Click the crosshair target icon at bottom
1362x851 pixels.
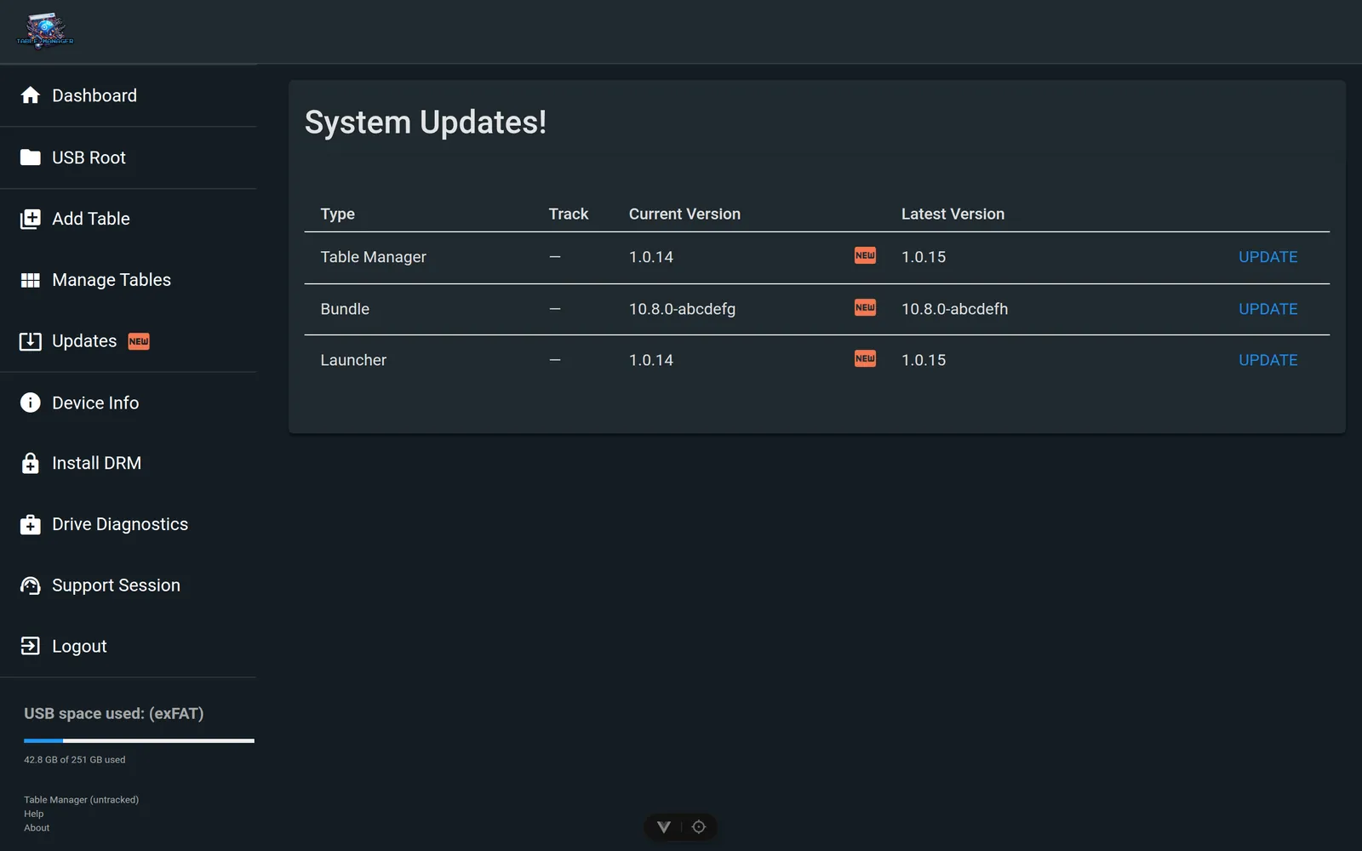(699, 827)
